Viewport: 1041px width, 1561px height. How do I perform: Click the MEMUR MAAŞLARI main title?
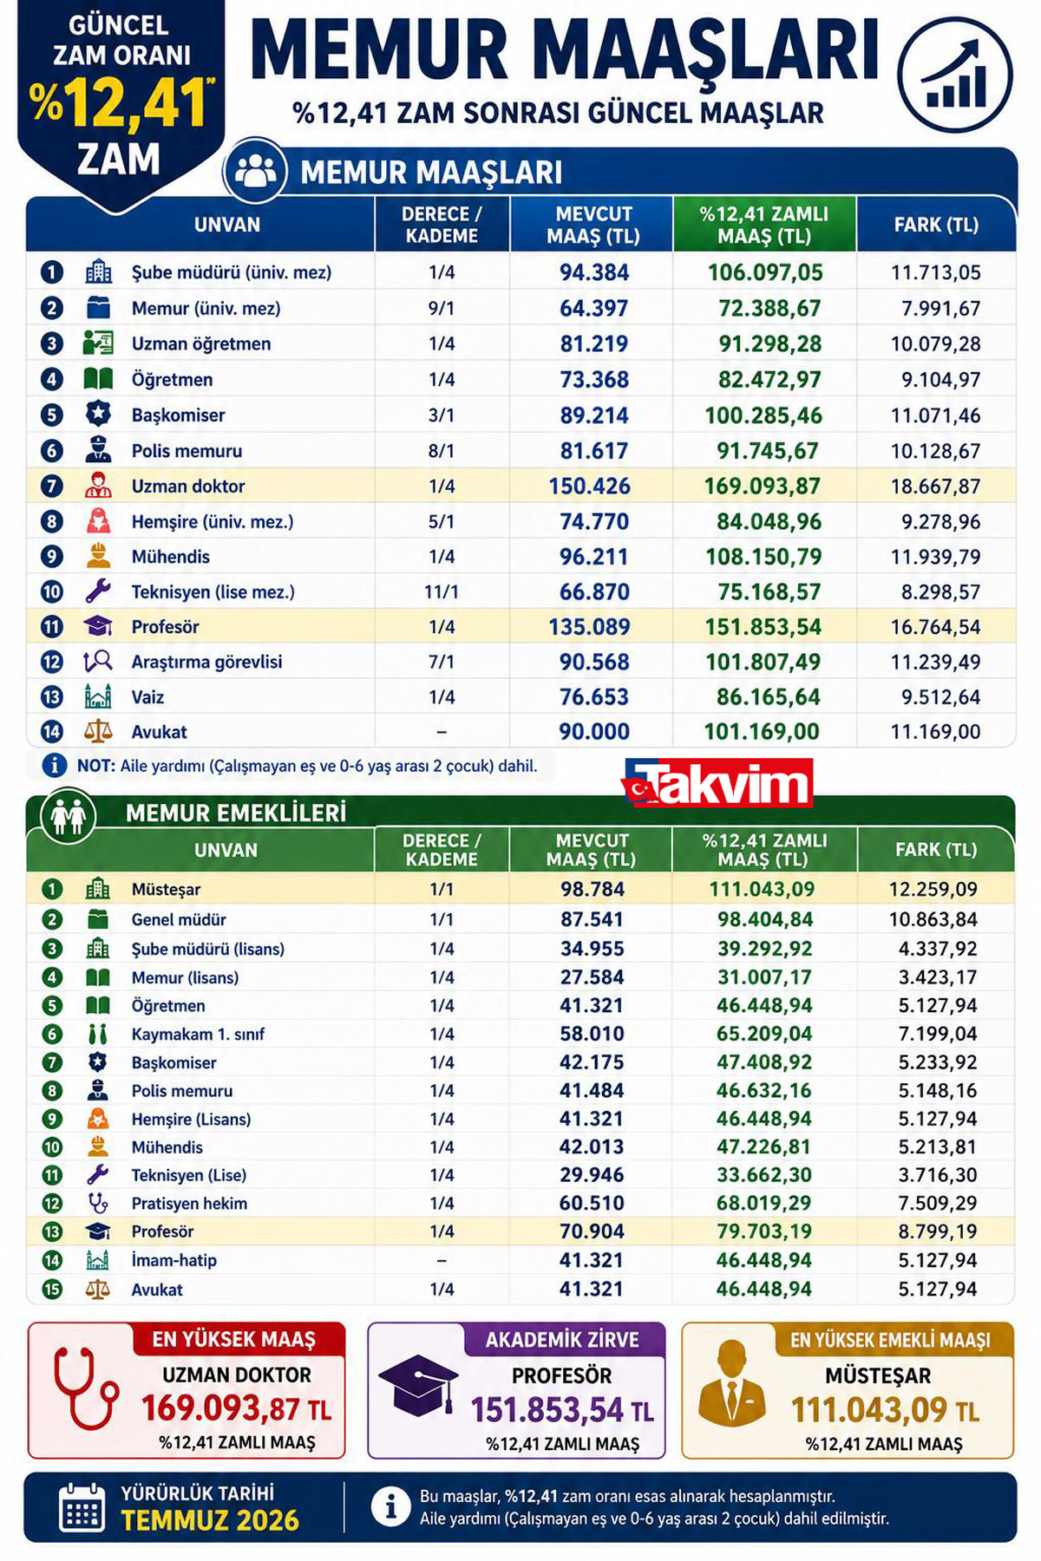[x=565, y=50]
